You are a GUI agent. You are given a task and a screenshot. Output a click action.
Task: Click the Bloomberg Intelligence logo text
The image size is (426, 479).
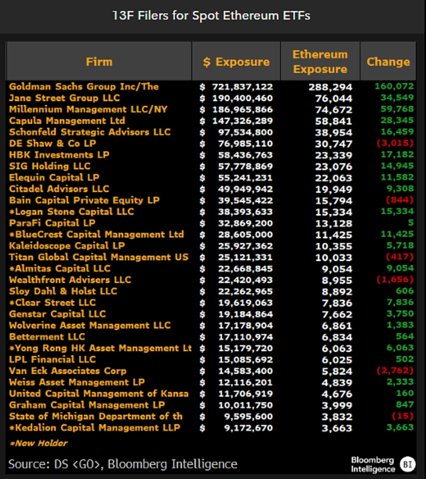tap(373, 464)
